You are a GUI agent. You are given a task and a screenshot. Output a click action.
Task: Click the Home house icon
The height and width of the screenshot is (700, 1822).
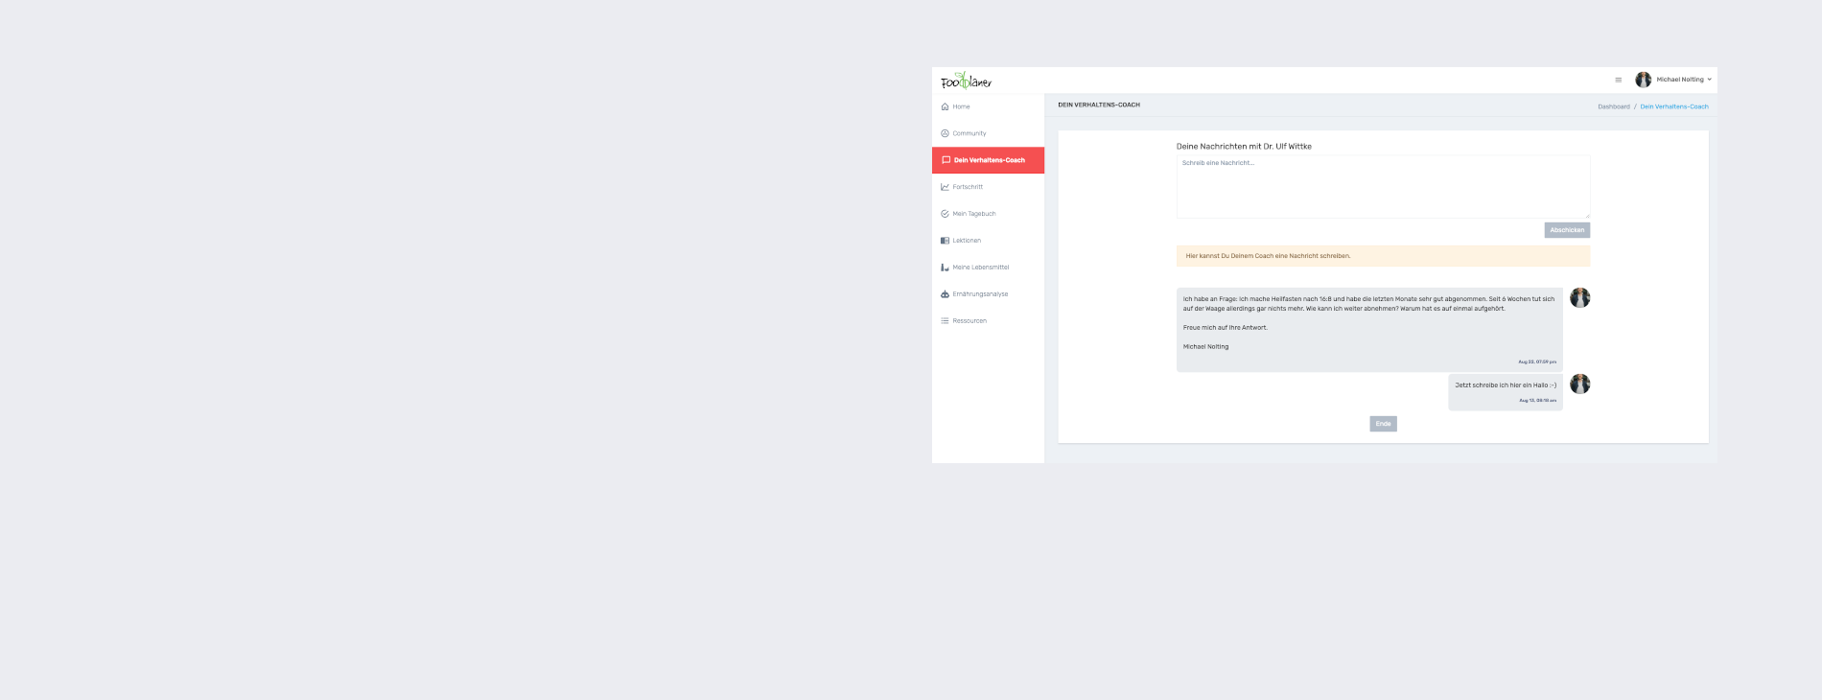pyautogui.click(x=945, y=106)
